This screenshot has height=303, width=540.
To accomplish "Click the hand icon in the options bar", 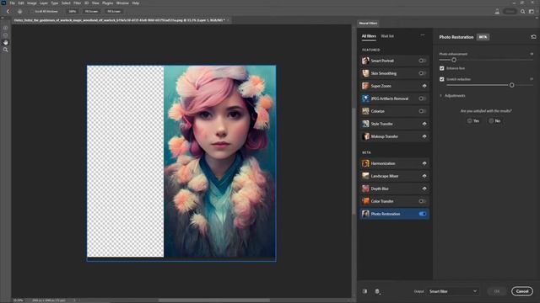I will pyautogui.click(x=20, y=11).
